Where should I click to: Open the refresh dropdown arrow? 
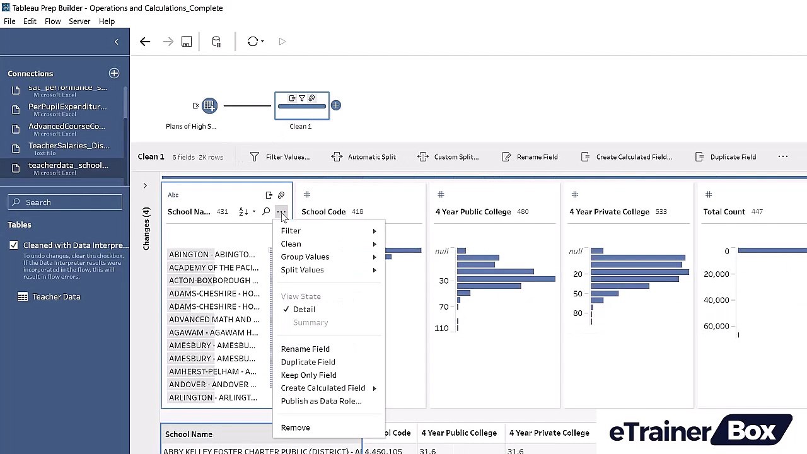point(262,42)
